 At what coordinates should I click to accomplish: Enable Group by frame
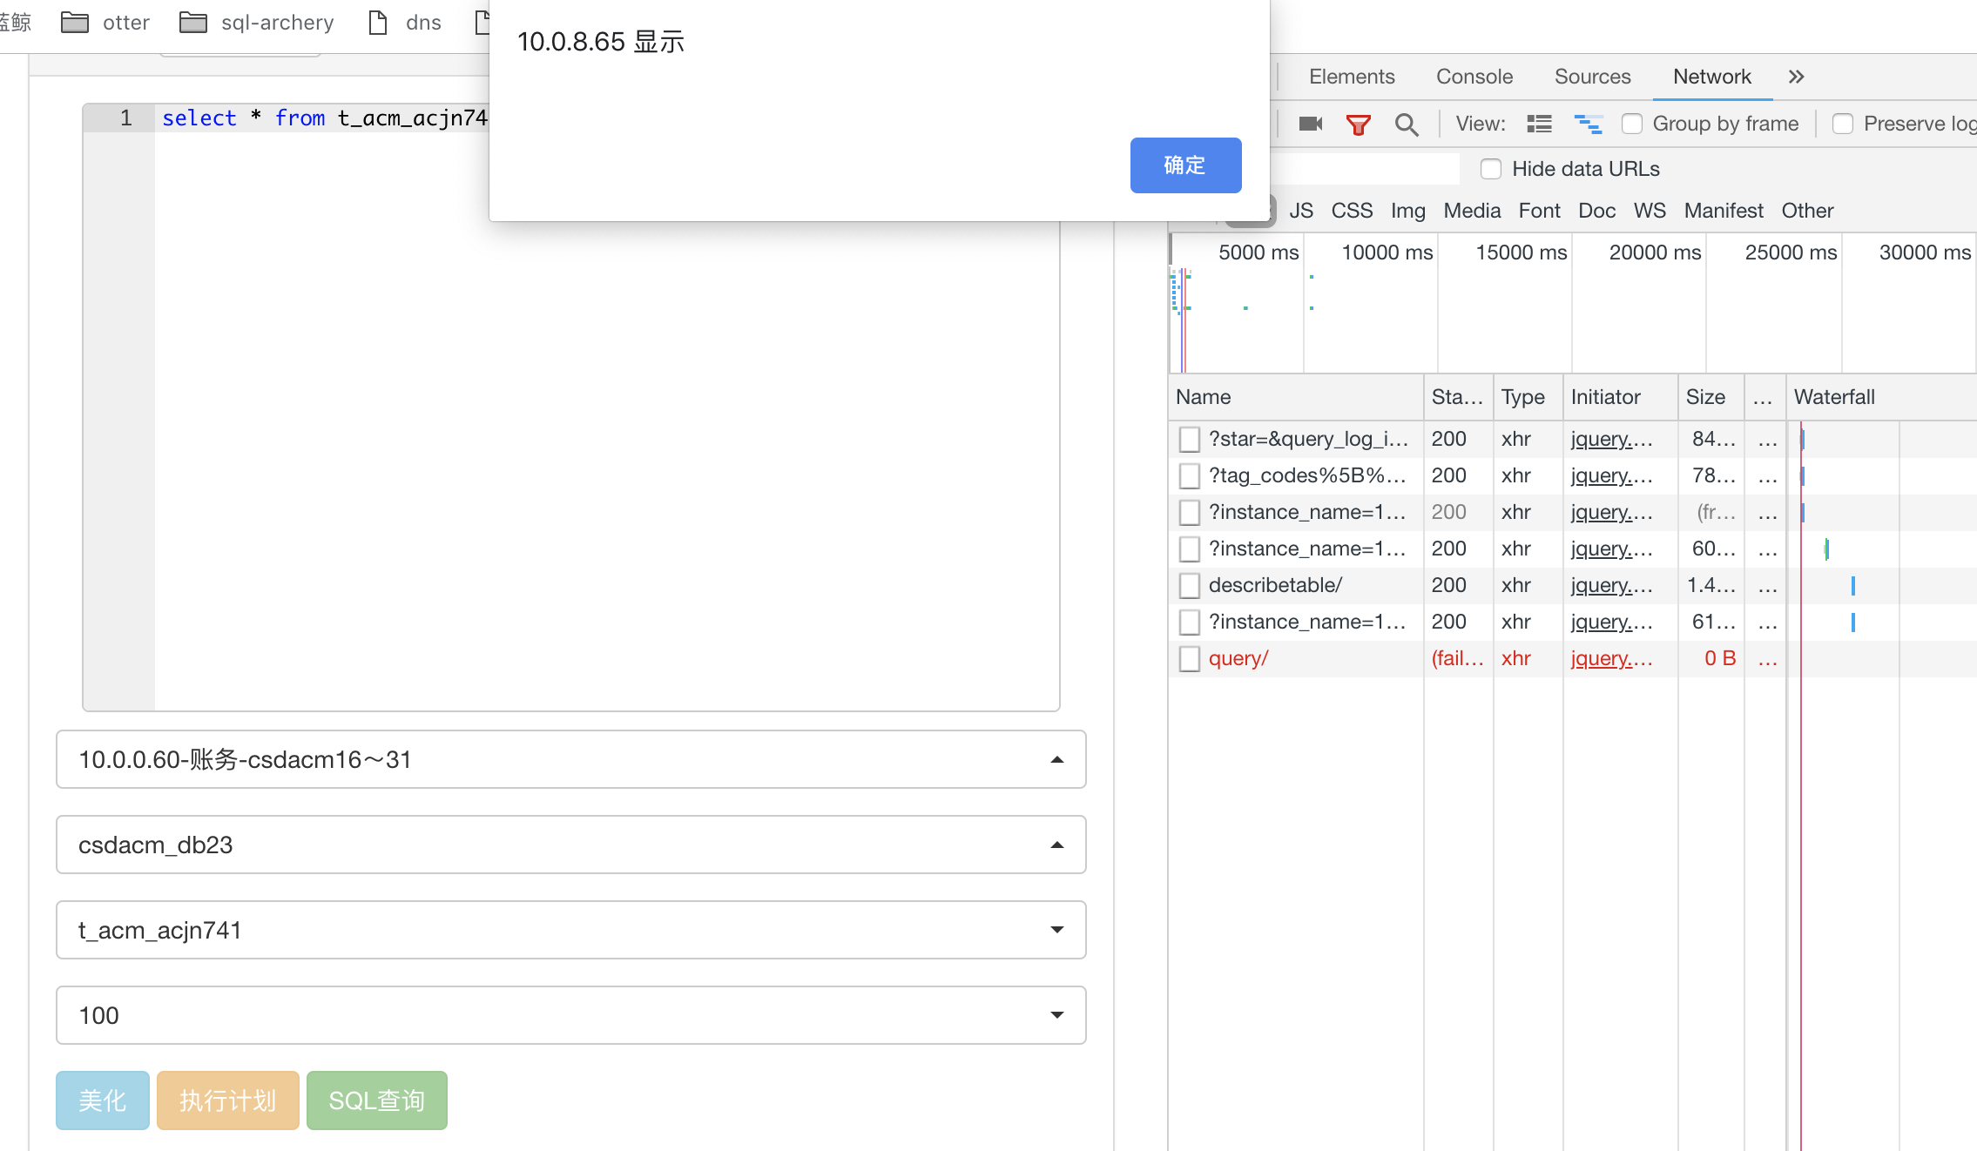(x=1632, y=124)
